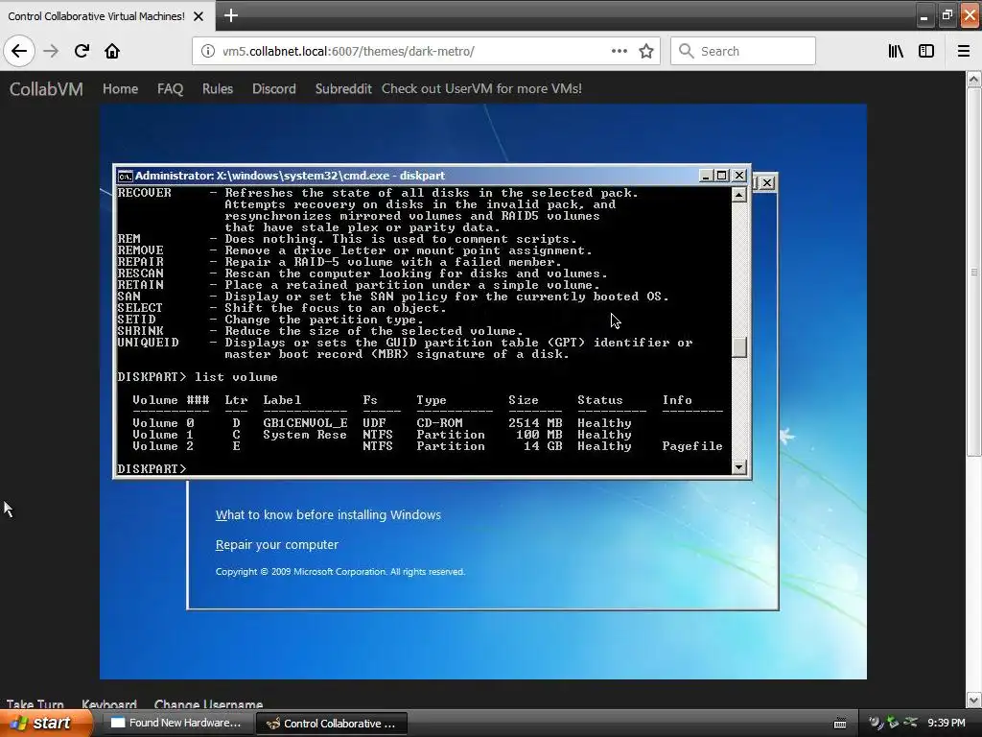Follow Check out UserVM for more VMs link
982x737 pixels.
point(481,89)
